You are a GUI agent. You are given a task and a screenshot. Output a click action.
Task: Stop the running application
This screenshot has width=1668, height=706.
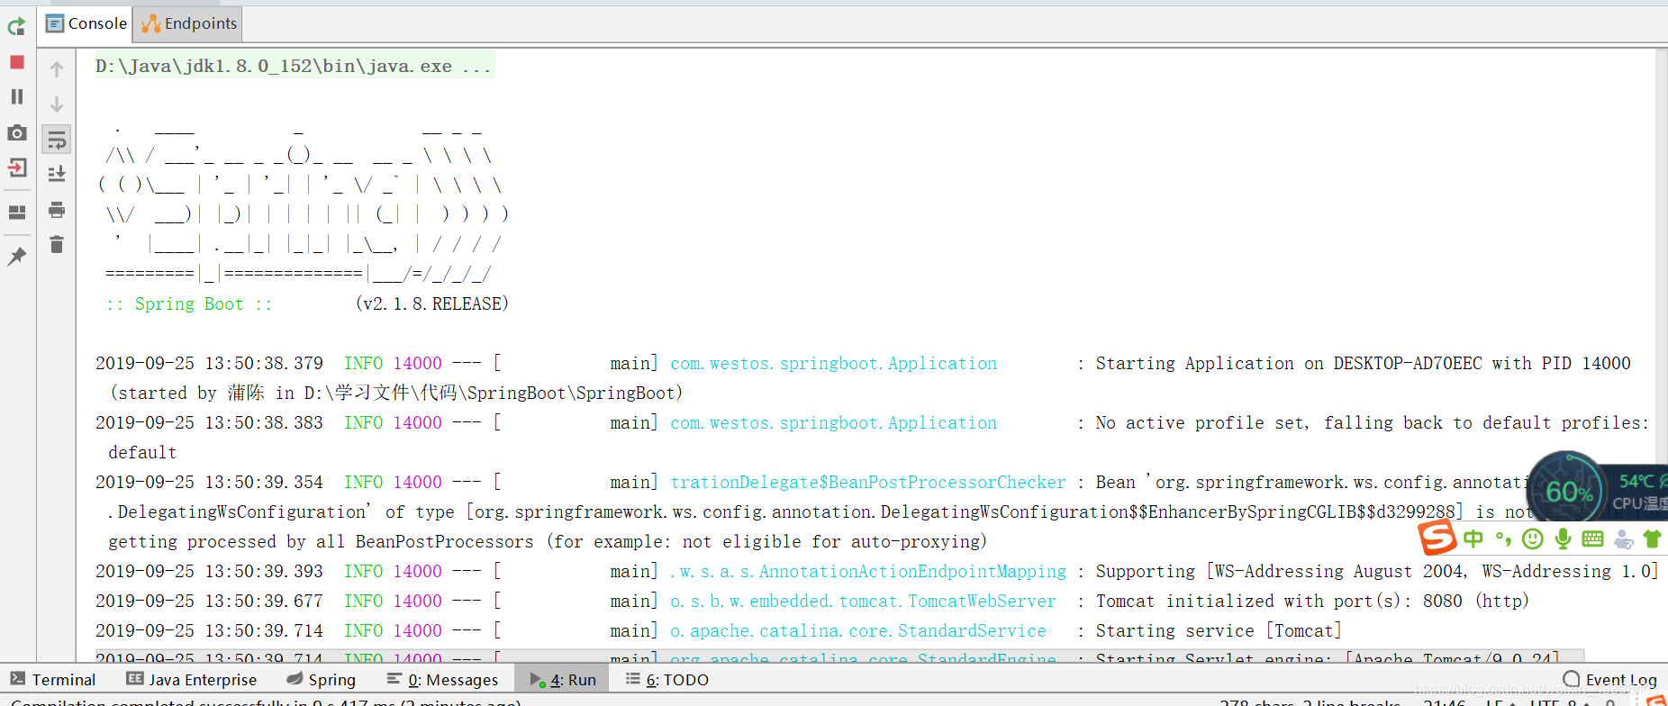tap(16, 62)
